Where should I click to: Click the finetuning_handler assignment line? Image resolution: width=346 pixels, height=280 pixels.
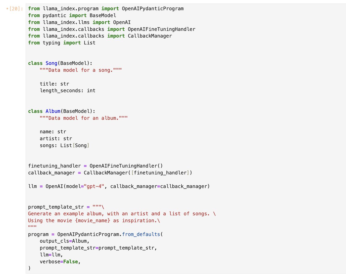click(x=95, y=166)
